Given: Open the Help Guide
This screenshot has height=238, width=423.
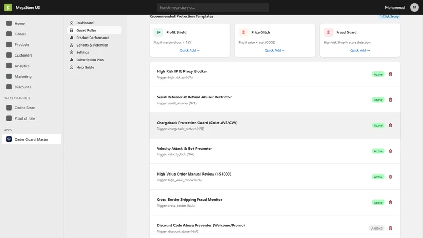Looking at the screenshot, I should pos(94,67).
